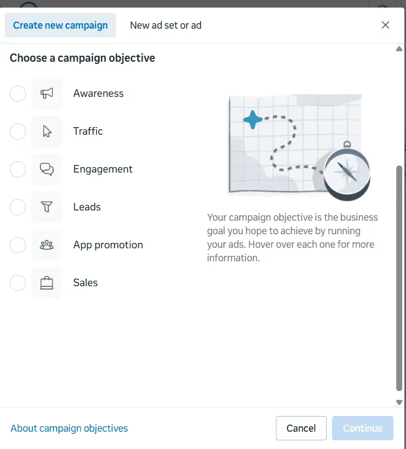
Task: Choose the App promotion radio button
Action: click(x=18, y=245)
